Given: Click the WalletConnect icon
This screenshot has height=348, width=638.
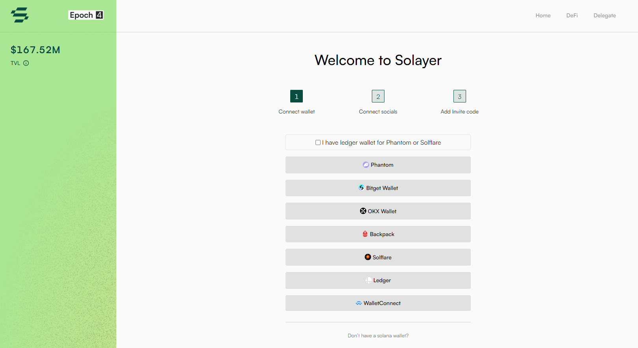Looking at the screenshot, I should [359, 303].
